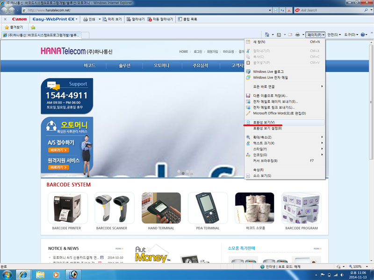This screenshot has height=280, width=374.
Task: Click the BARCODE PRINTER thumbnail
Action: pyautogui.click(x=68, y=208)
